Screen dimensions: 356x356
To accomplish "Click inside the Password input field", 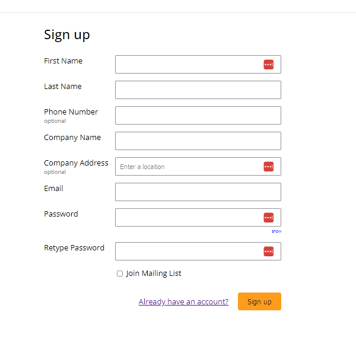I will pyautogui.click(x=198, y=218).
